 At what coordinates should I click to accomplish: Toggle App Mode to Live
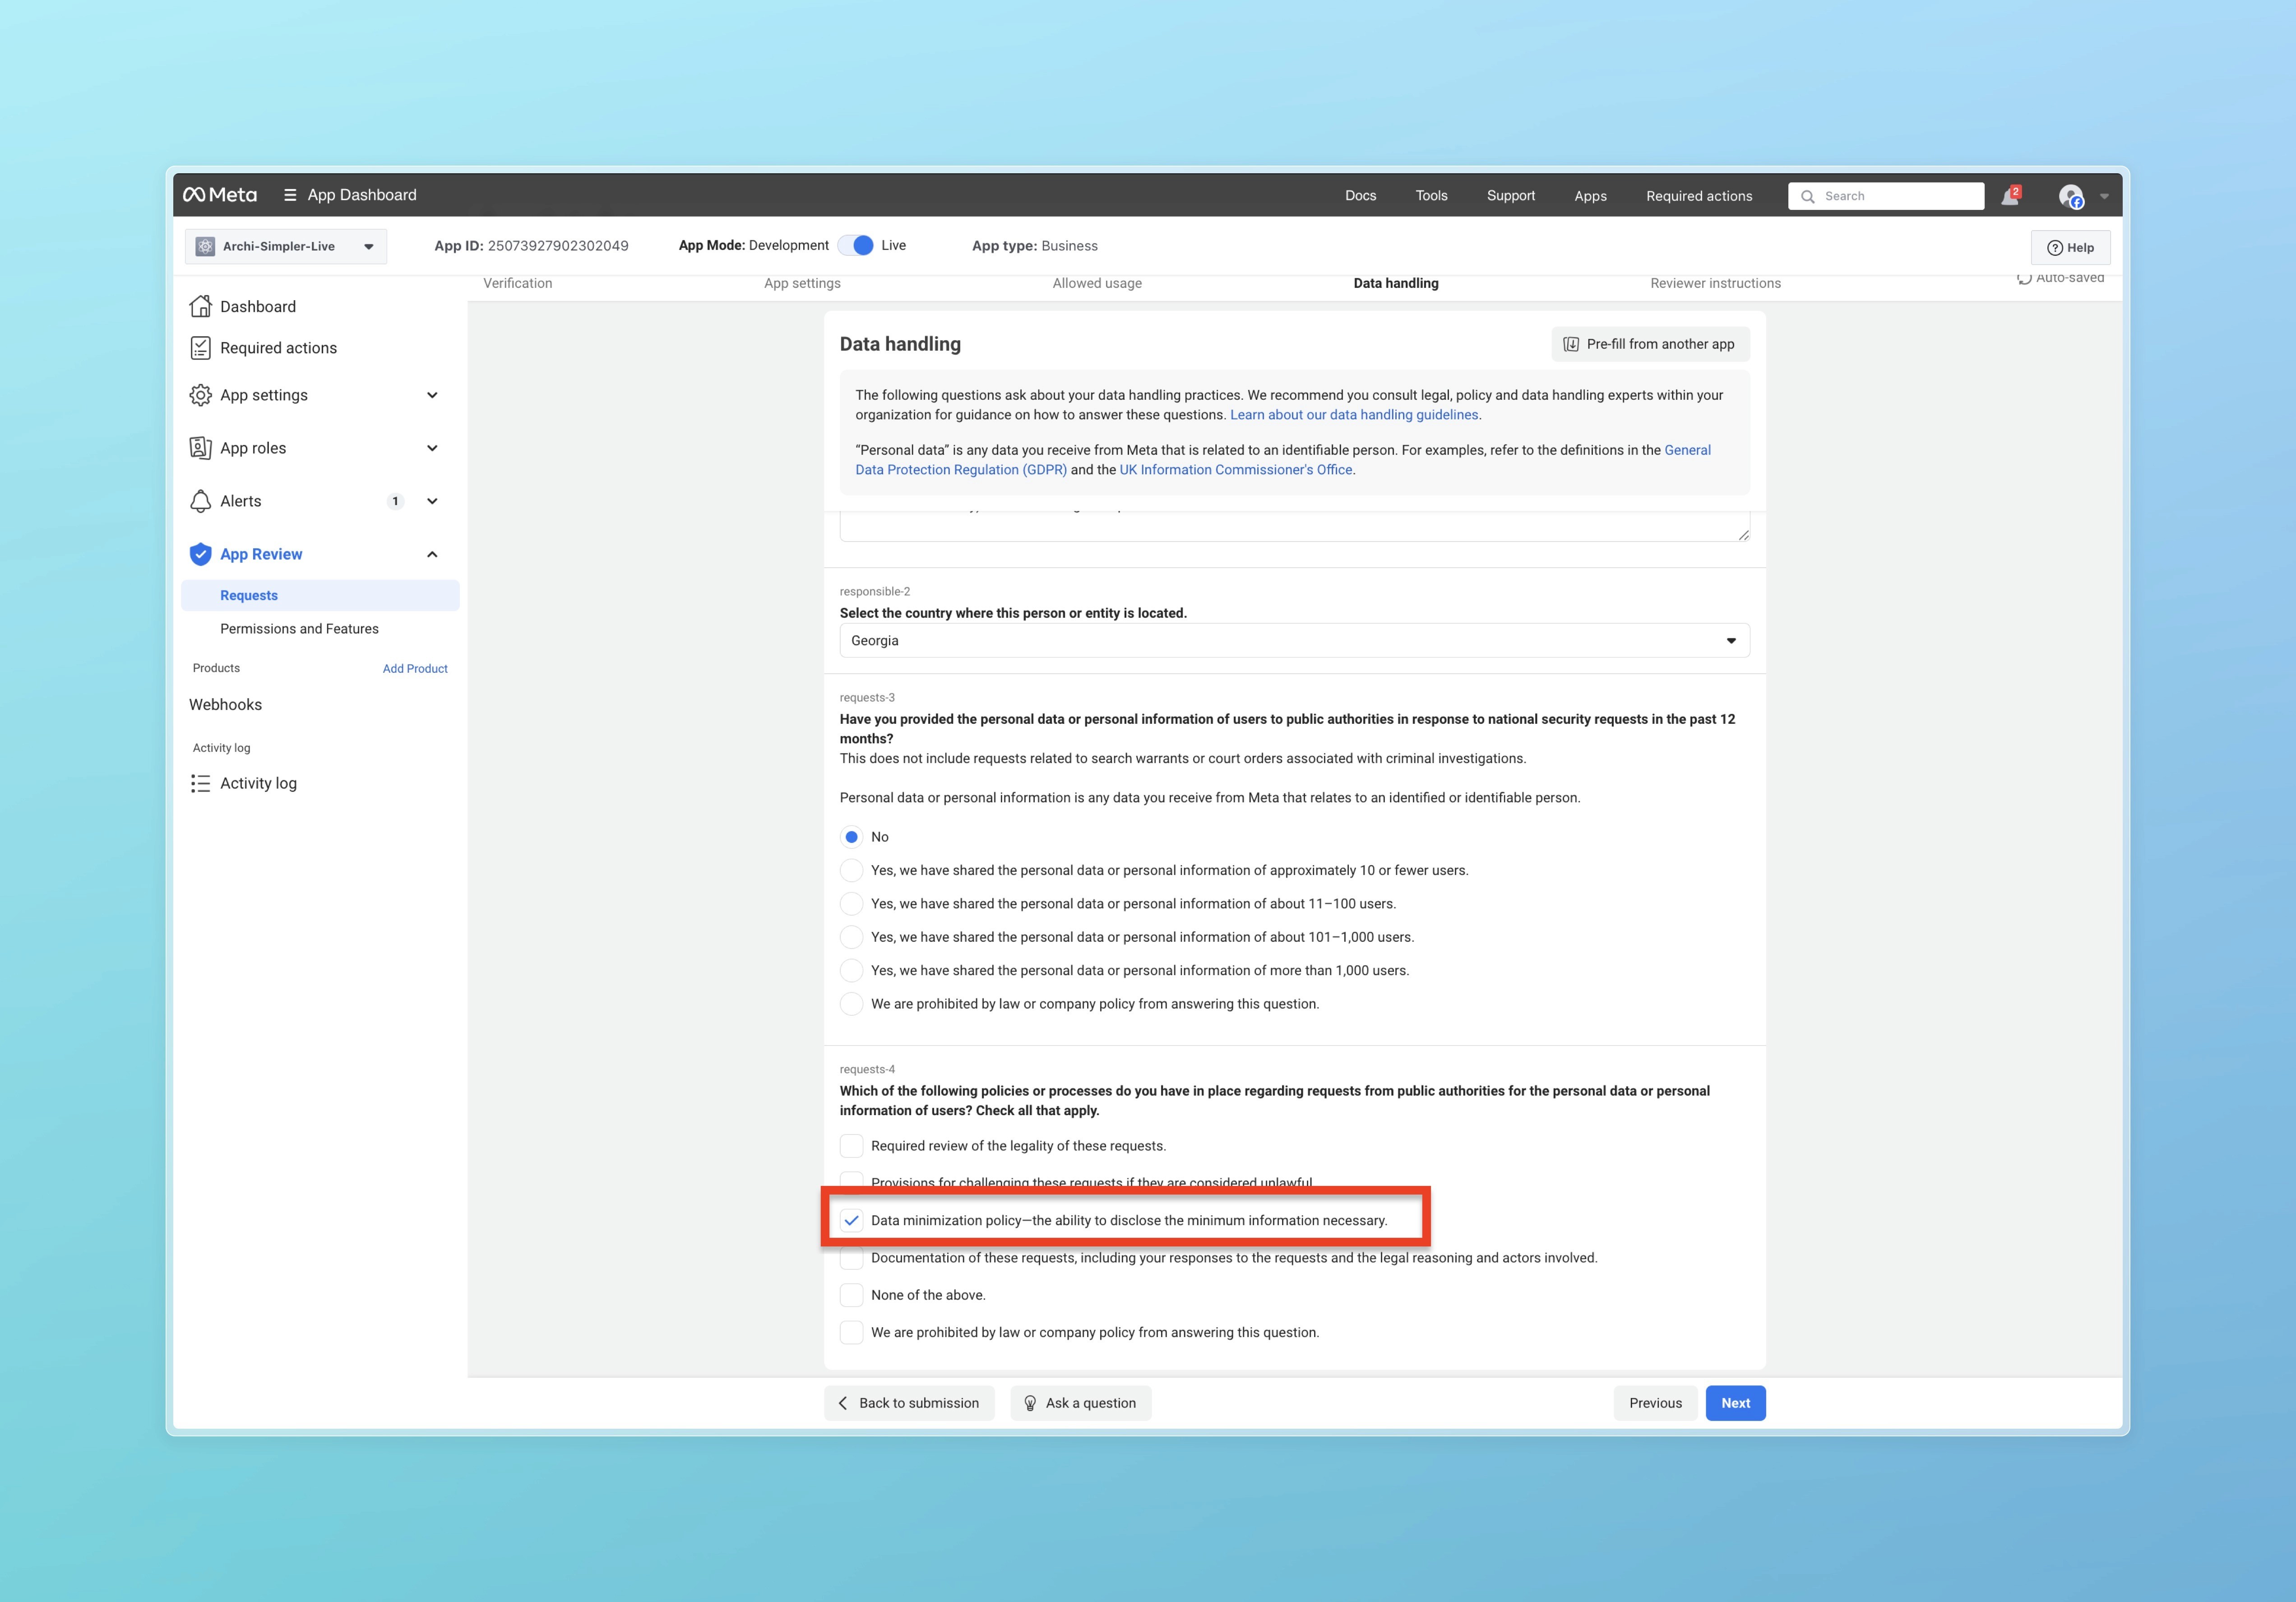tap(856, 245)
